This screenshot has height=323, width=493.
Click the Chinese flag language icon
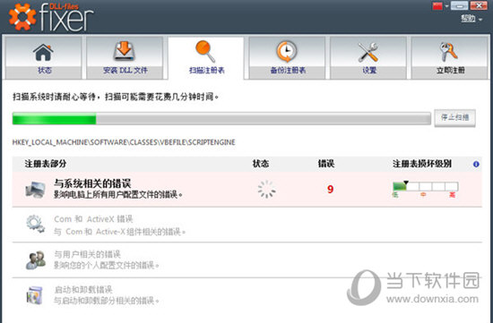pos(437,6)
